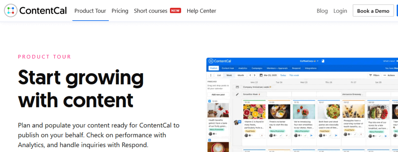The height and width of the screenshot is (152, 398).
Task: Click the This week link
Action: pyautogui.click(x=294, y=75)
